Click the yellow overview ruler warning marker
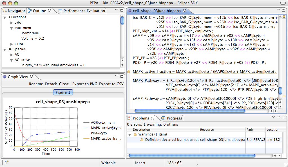 coord(285,96)
